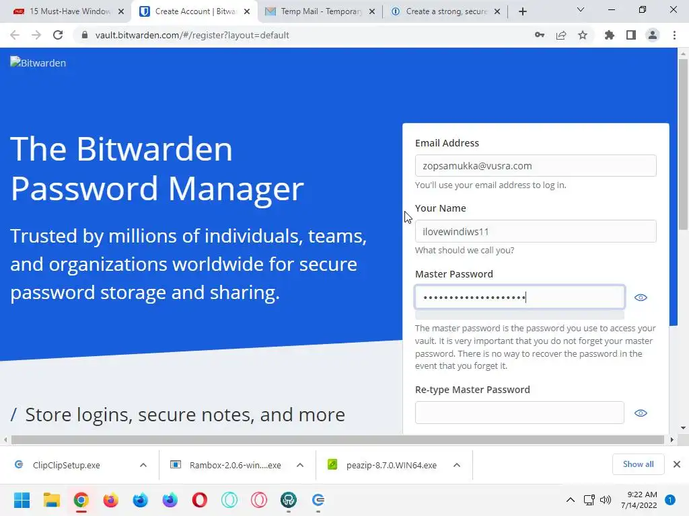
Task: Click 'The Bitwarden Password Manager' heading
Action: (x=157, y=168)
